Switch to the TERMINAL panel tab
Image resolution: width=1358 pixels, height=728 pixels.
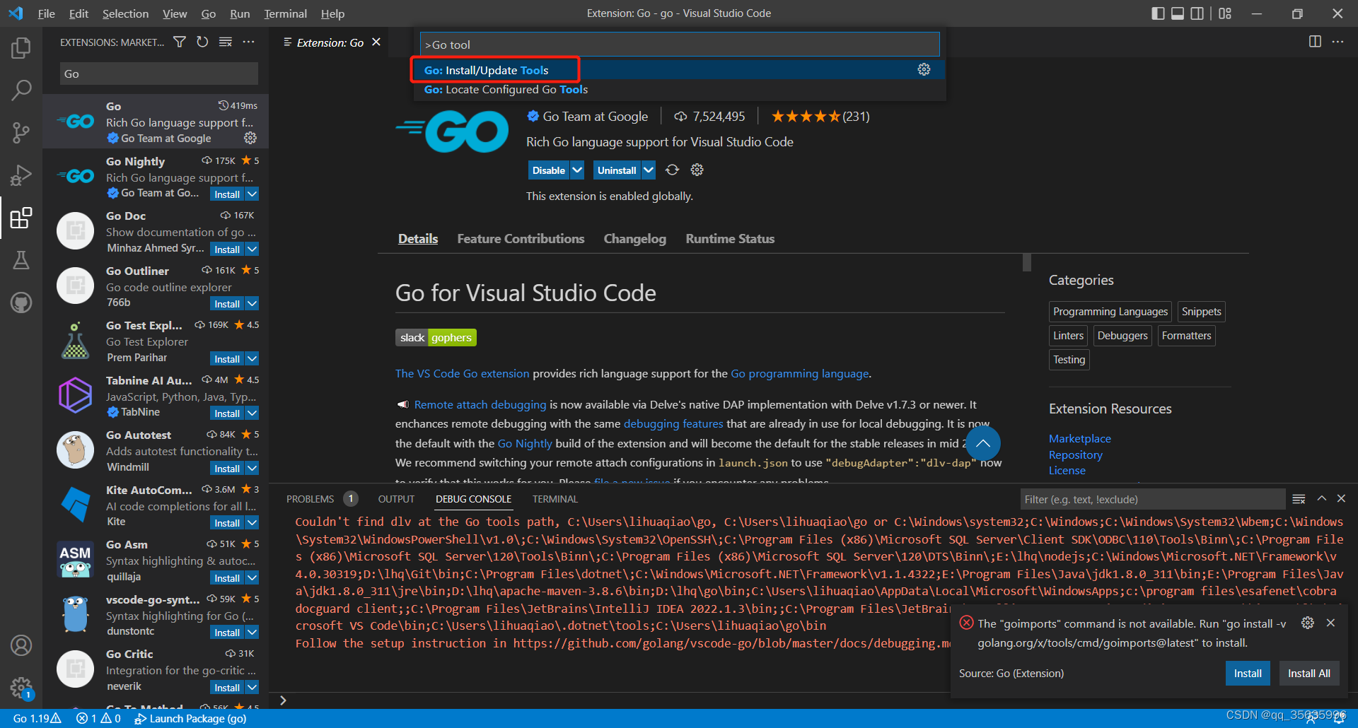click(x=555, y=499)
